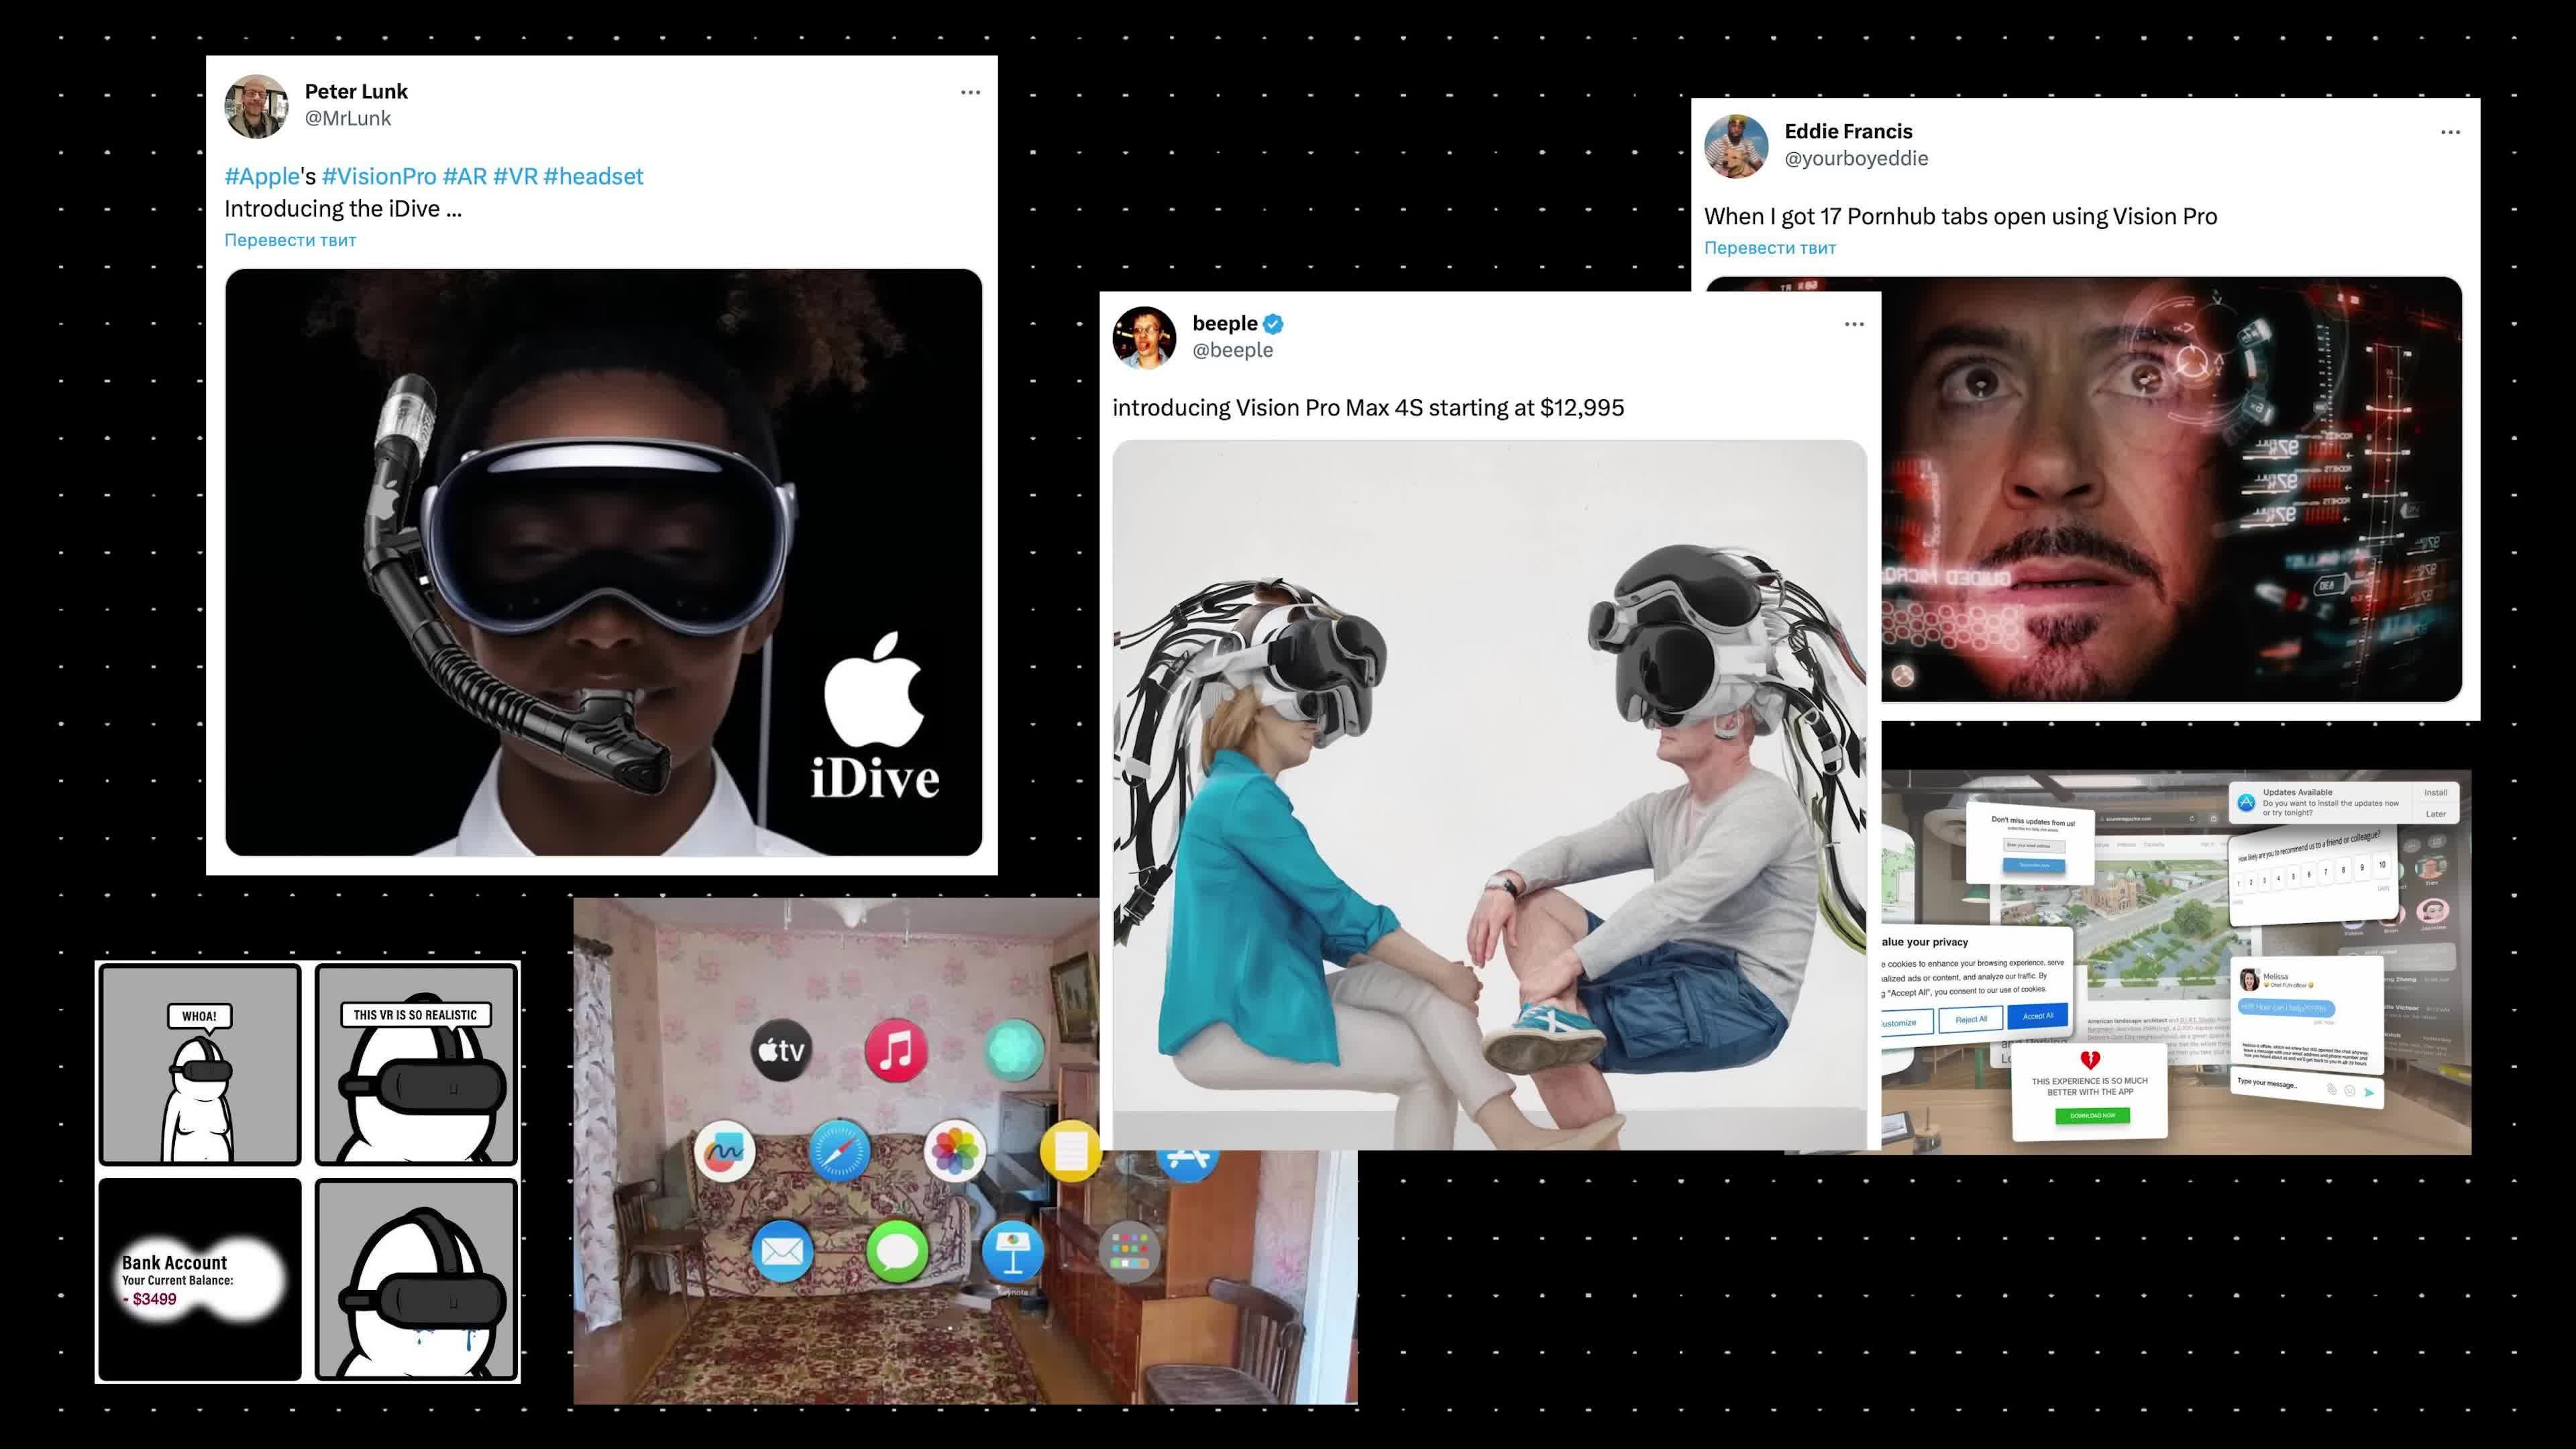Screen dimensions: 2576x1449
Task: Click beeple's blue verified badge
Action: pyautogui.click(x=1273, y=324)
